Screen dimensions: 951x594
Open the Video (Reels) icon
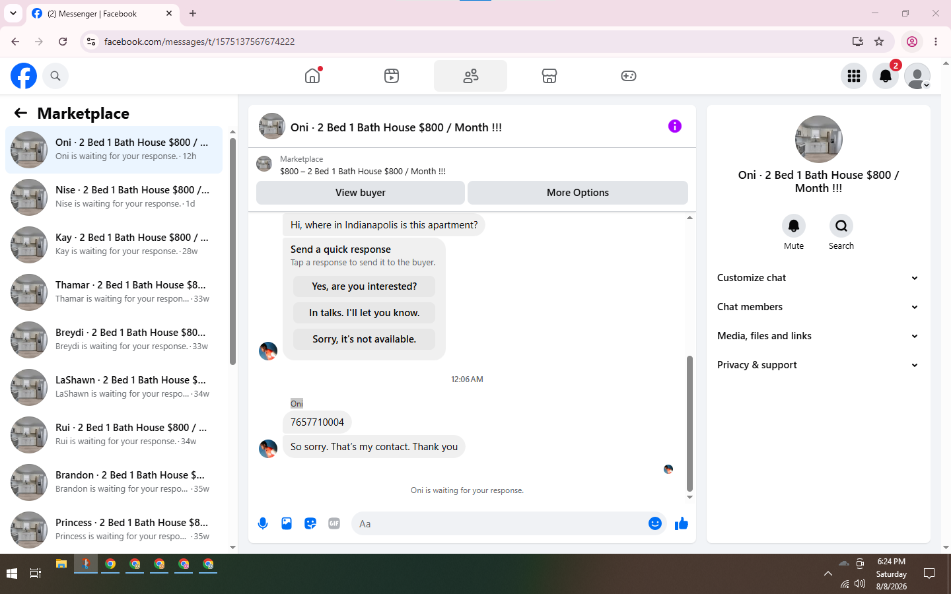(392, 76)
